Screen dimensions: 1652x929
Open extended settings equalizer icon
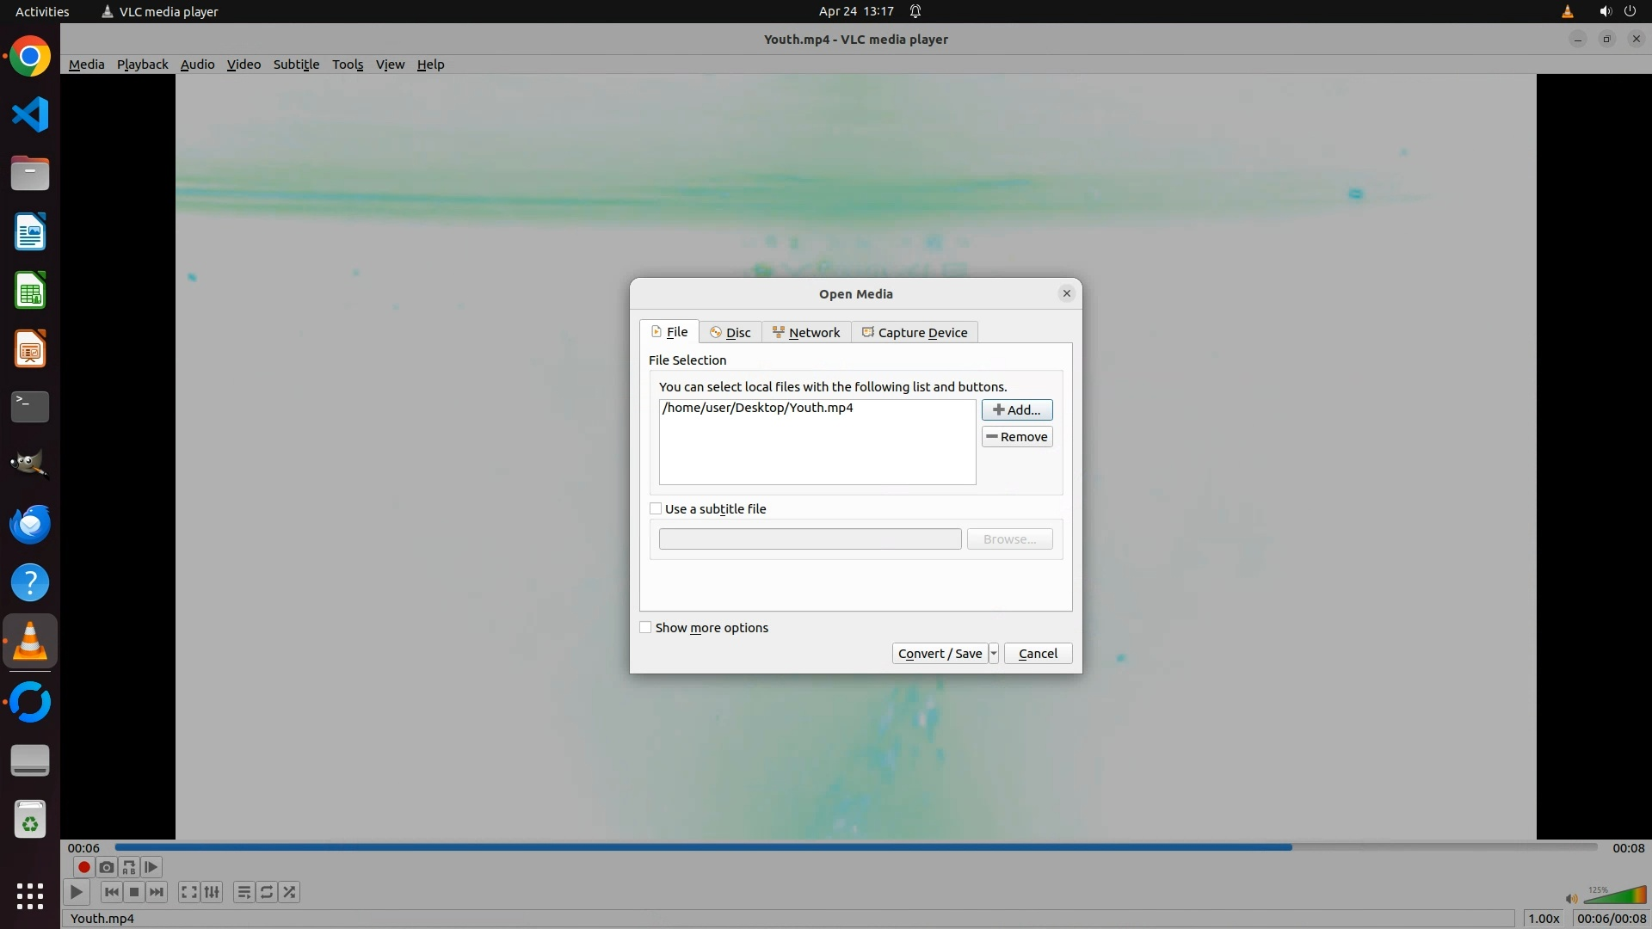coord(212,892)
